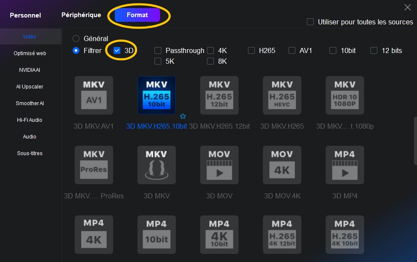Open the NVIDIA AI category
Screen dimensions: 417x262
click(x=29, y=70)
